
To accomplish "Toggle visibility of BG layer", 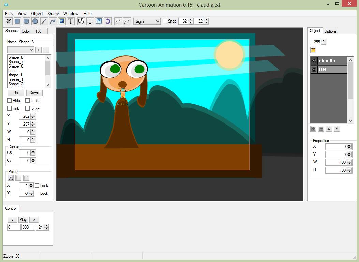I will click(x=314, y=69).
